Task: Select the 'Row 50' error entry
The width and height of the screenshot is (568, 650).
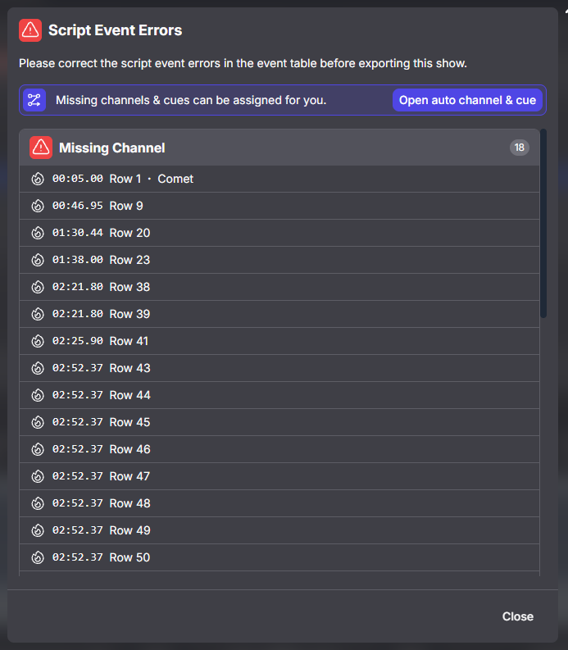Action: pyautogui.click(x=279, y=557)
